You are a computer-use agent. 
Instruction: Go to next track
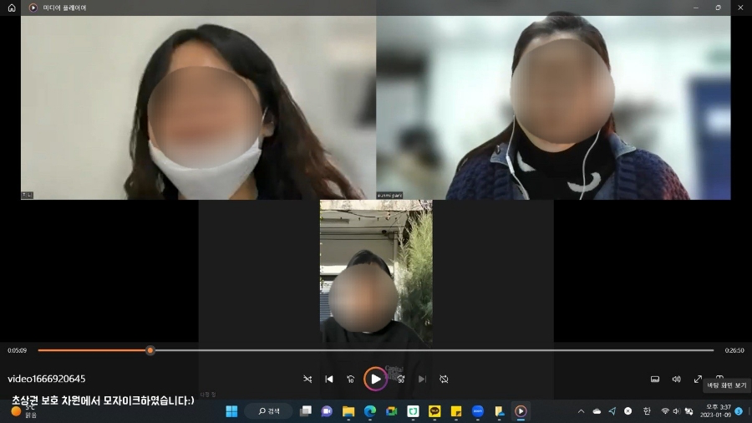pyautogui.click(x=422, y=379)
